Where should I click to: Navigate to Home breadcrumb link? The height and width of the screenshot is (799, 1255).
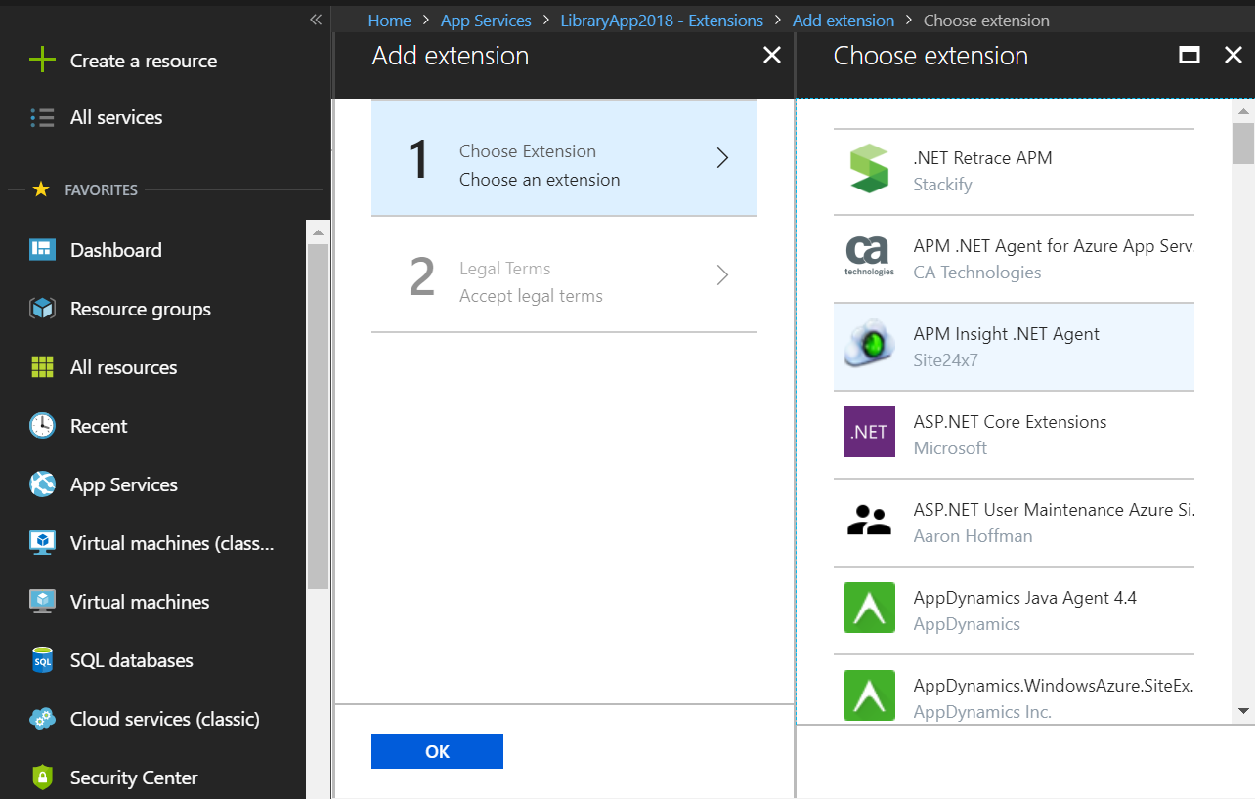pyautogui.click(x=389, y=21)
